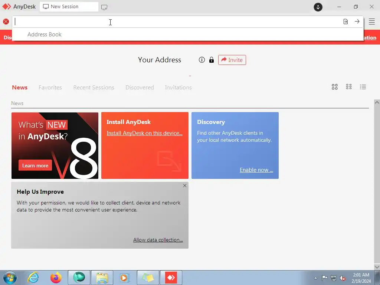The width and height of the screenshot is (380, 285).
Task: Click the Action Center flag icon
Action: click(324, 278)
